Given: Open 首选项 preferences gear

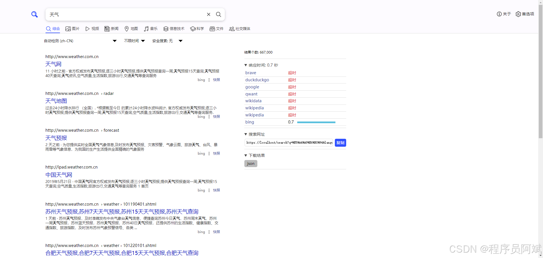Looking at the screenshot, I should point(525,14).
